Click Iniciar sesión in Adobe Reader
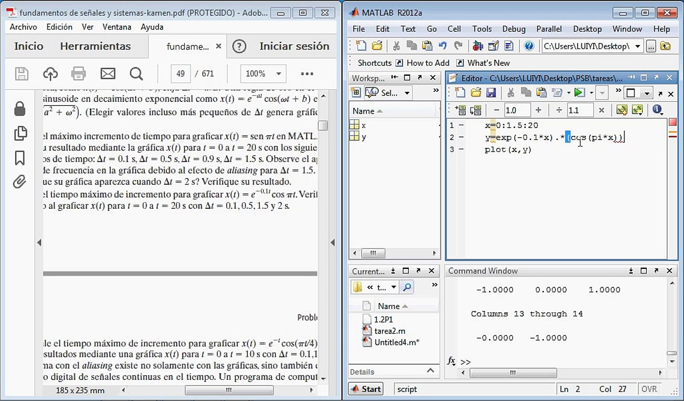This screenshot has width=684, height=401. point(294,47)
